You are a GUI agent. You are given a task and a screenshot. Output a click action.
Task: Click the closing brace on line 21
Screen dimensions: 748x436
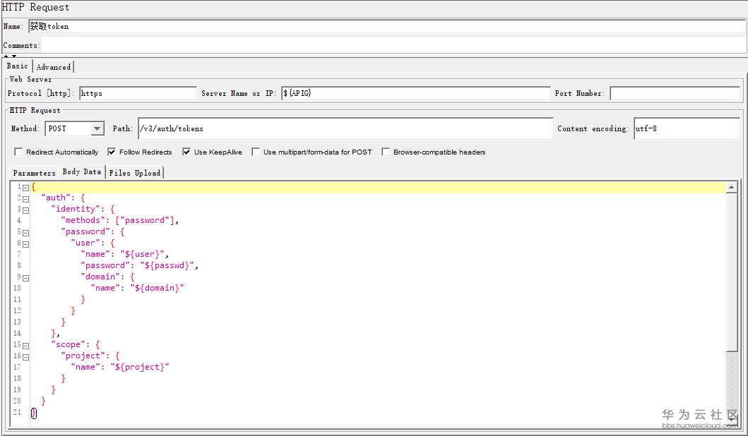click(x=33, y=413)
